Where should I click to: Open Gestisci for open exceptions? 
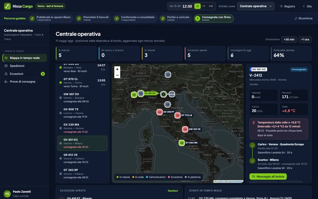tap(173, 191)
